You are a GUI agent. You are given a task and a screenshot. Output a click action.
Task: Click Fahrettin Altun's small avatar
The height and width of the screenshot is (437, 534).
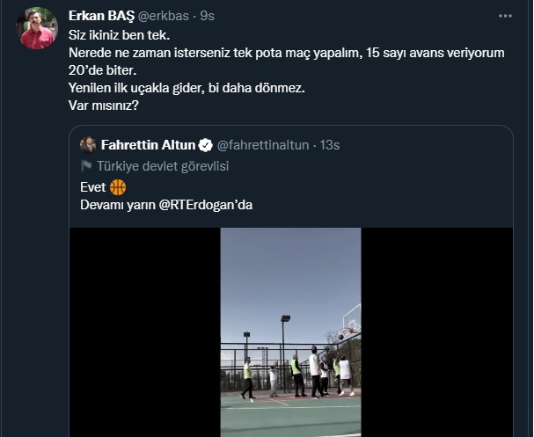pyautogui.click(x=88, y=145)
